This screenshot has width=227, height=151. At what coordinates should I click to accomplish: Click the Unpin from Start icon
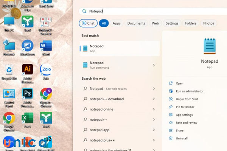(x=171, y=99)
